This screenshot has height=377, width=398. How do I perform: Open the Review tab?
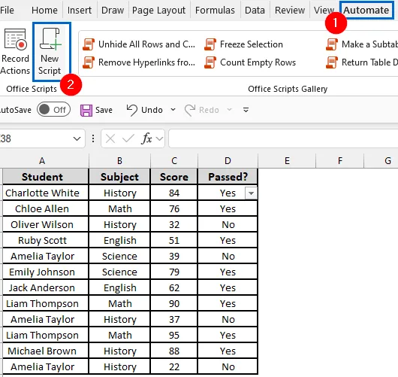pos(290,11)
